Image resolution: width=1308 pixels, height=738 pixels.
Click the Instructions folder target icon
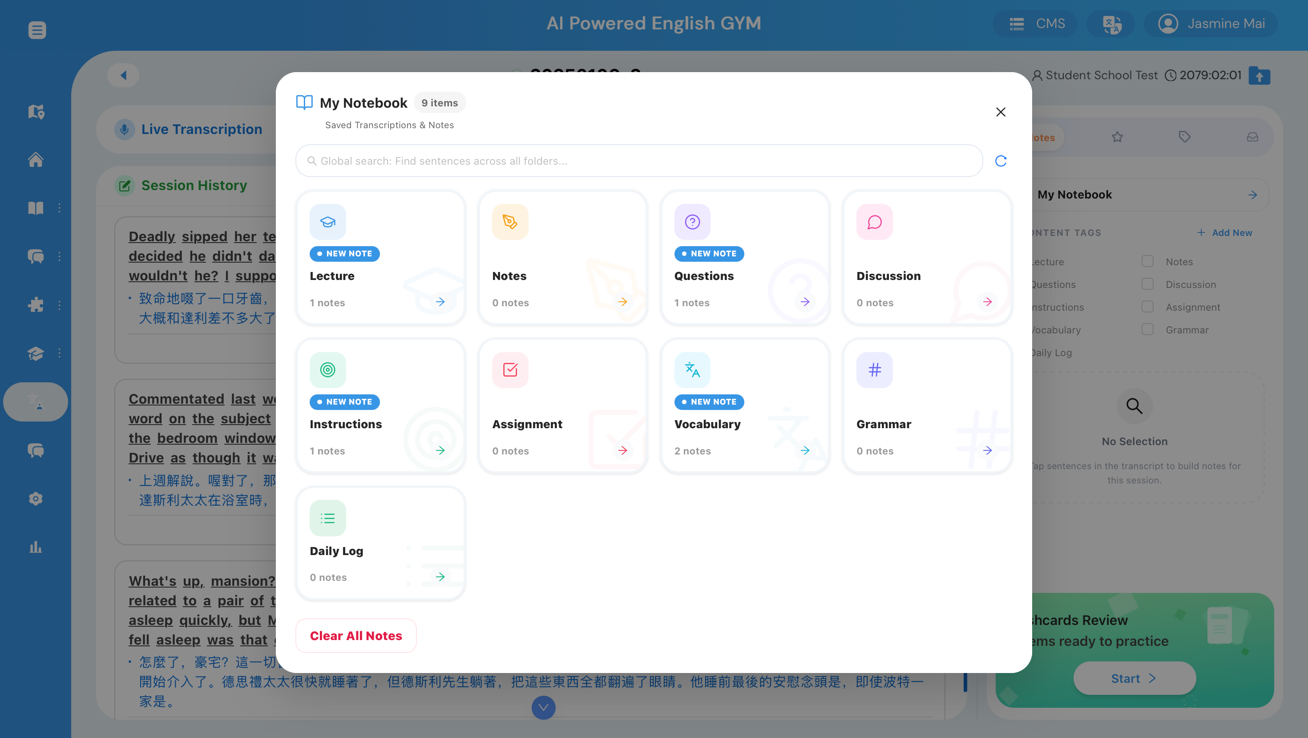[327, 370]
